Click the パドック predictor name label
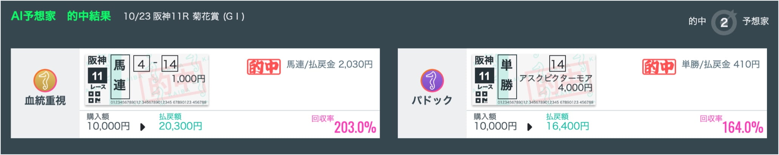779x155 pixels. coord(432,100)
